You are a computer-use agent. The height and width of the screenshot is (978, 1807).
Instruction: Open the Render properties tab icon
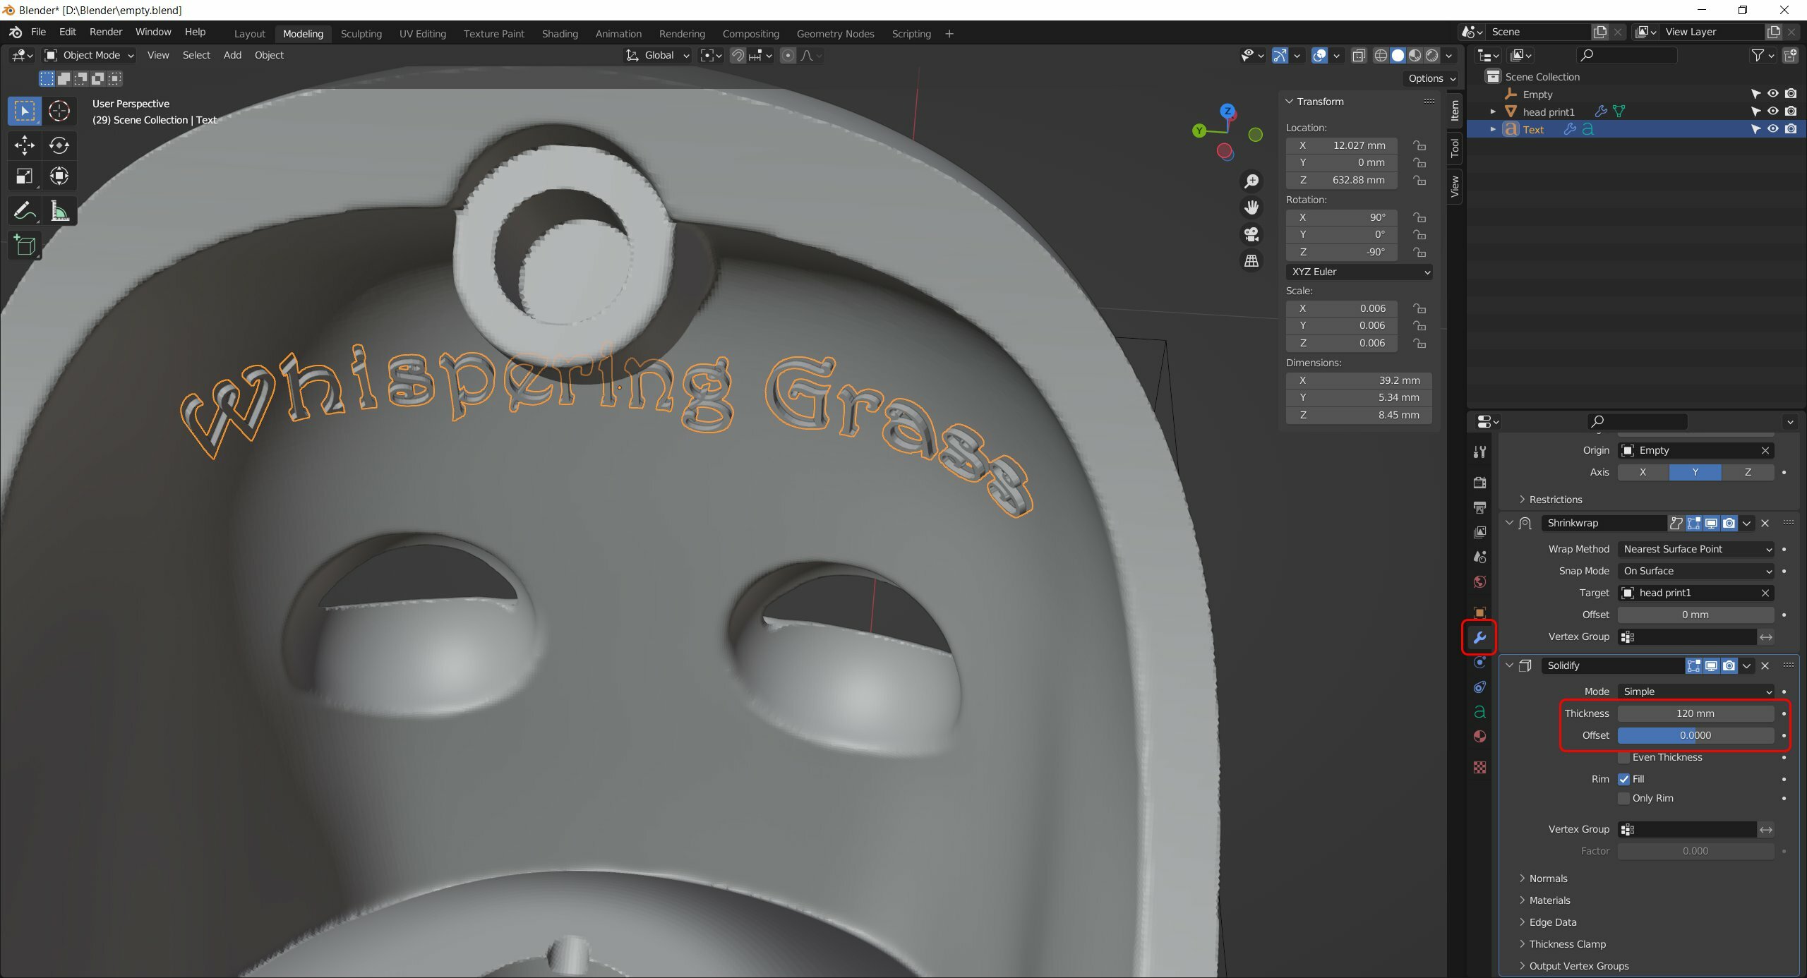click(1479, 483)
